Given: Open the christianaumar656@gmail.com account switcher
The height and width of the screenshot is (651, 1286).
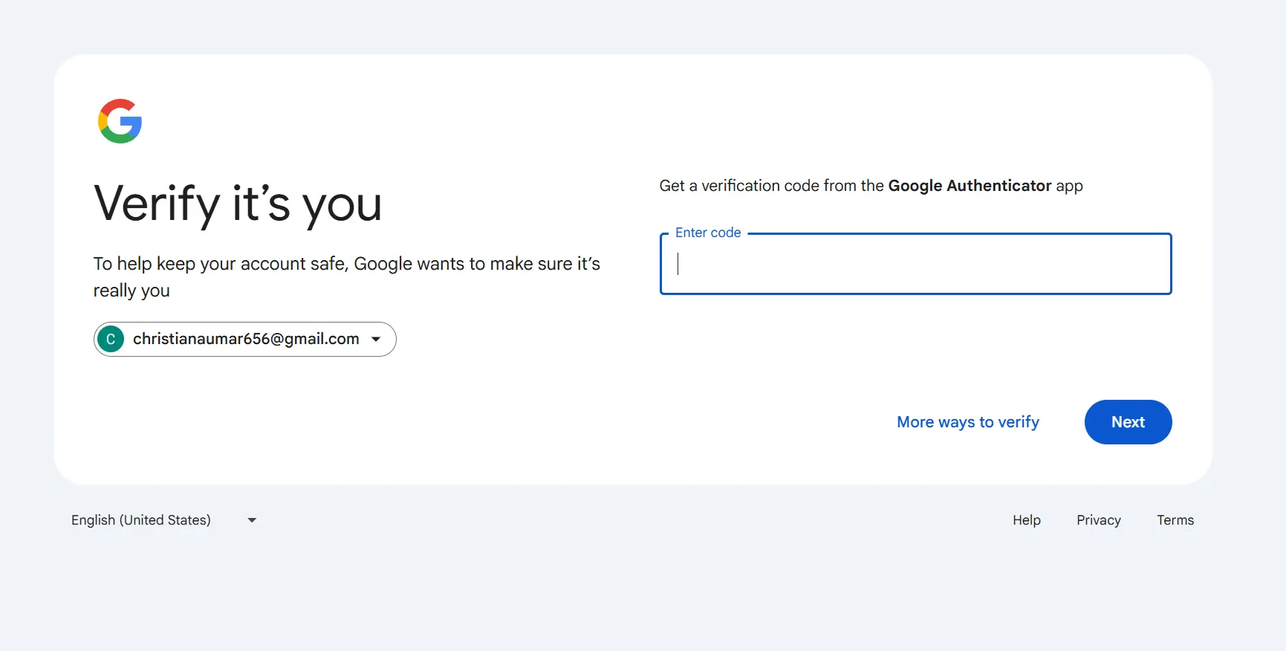Looking at the screenshot, I should 244,339.
